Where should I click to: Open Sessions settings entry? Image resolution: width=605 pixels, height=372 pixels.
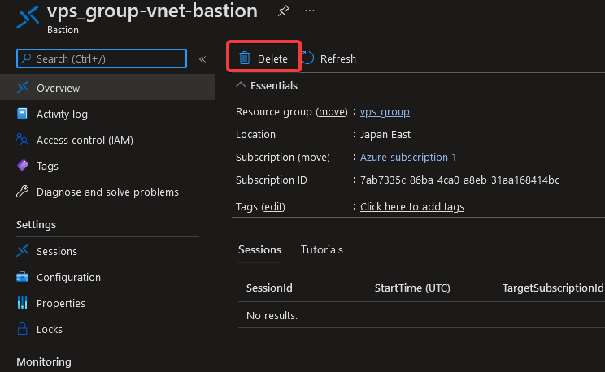107,251
